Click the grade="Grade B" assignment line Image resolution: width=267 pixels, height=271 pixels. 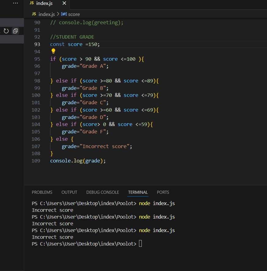tap(85, 88)
